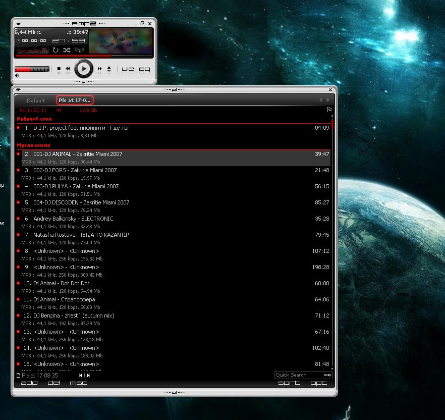Open the playlist window menu arrow
The height and width of the screenshot is (420, 445).
pos(19,89)
